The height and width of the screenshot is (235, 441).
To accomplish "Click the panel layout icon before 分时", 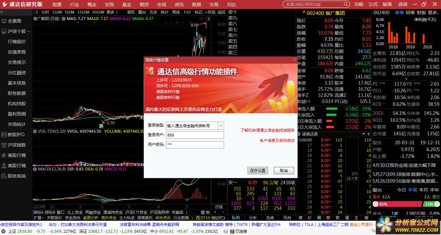I will pos(36,12).
